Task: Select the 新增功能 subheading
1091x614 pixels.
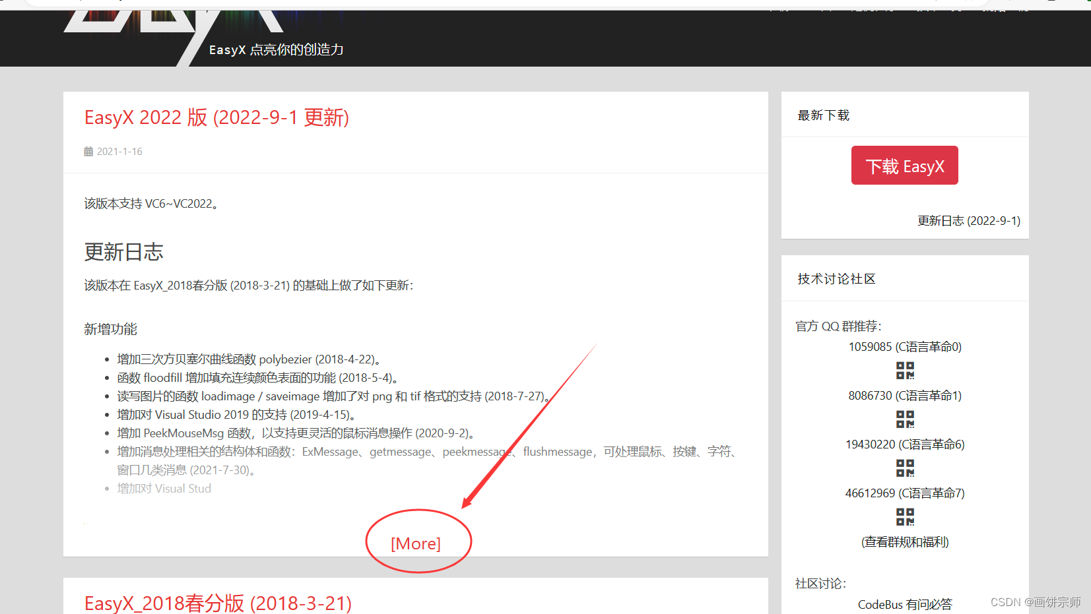Action: pos(110,329)
